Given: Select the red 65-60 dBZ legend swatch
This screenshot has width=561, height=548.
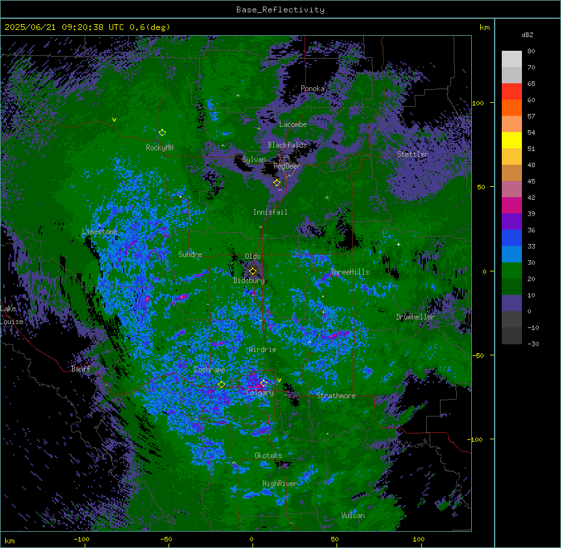Looking at the screenshot, I should click(512, 92).
